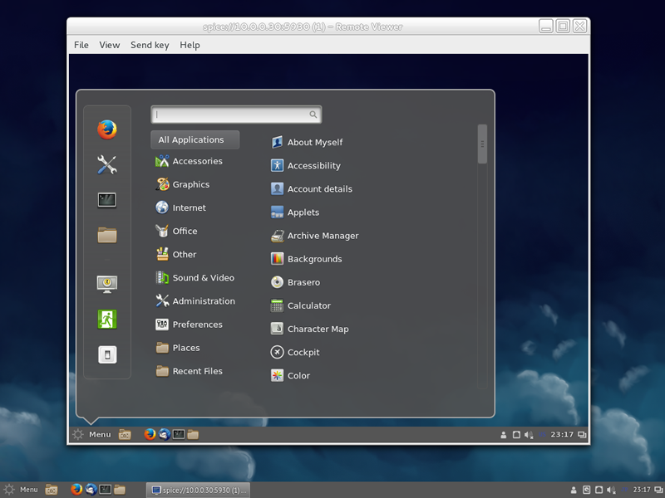Maximize the Remote Viewer window
This screenshot has height=498, width=665.
(x=563, y=27)
